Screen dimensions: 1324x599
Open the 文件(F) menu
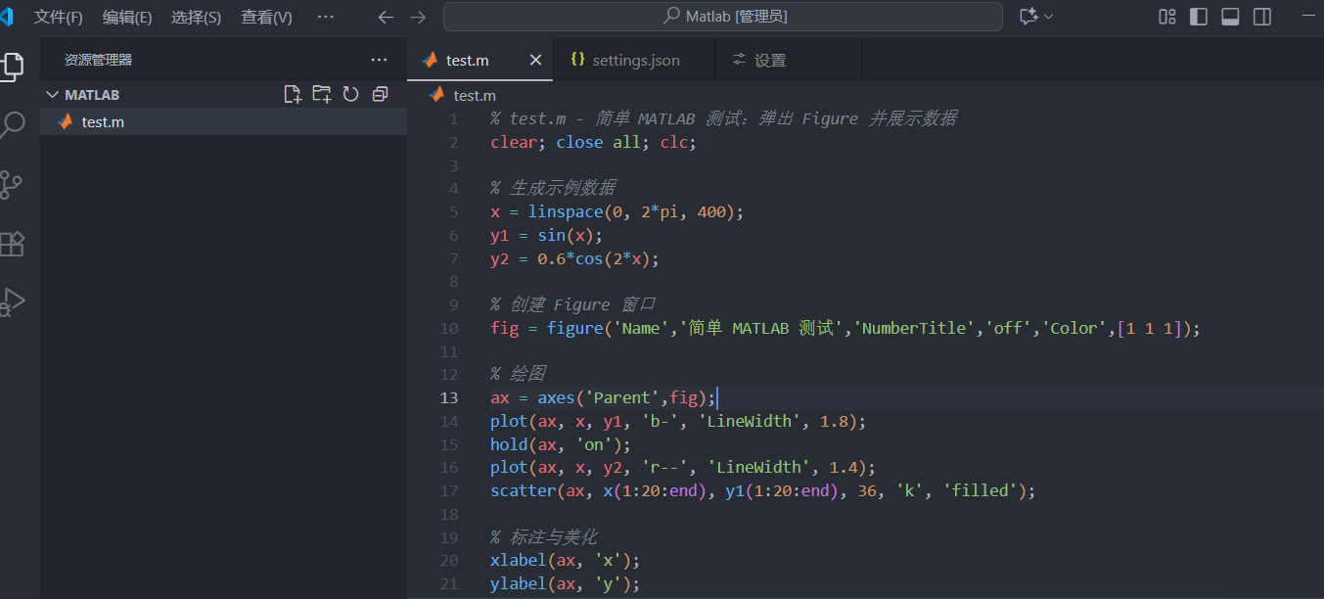click(58, 17)
